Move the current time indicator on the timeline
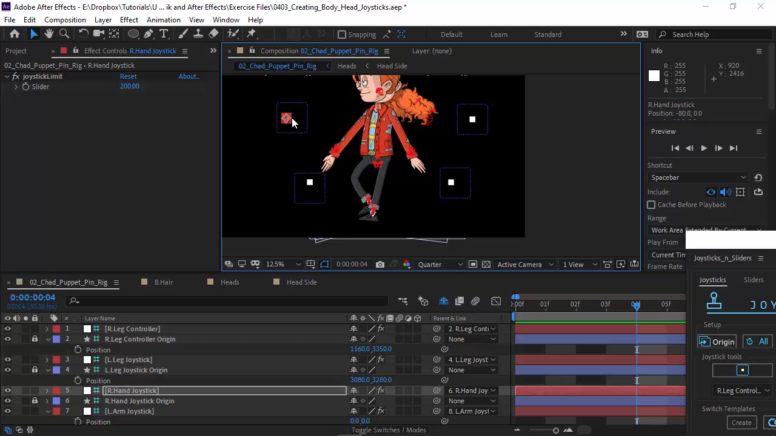The height and width of the screenshot is (436, 776). click(636, 305)
